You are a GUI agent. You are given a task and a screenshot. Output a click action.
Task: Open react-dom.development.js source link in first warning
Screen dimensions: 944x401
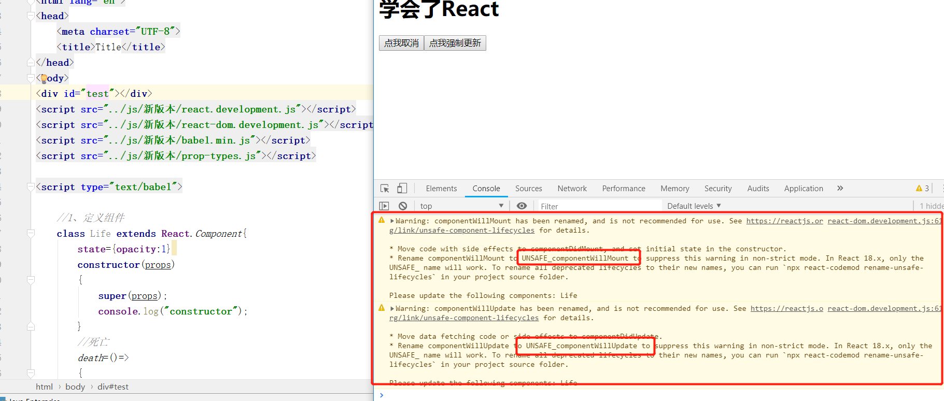coord(884,221)
